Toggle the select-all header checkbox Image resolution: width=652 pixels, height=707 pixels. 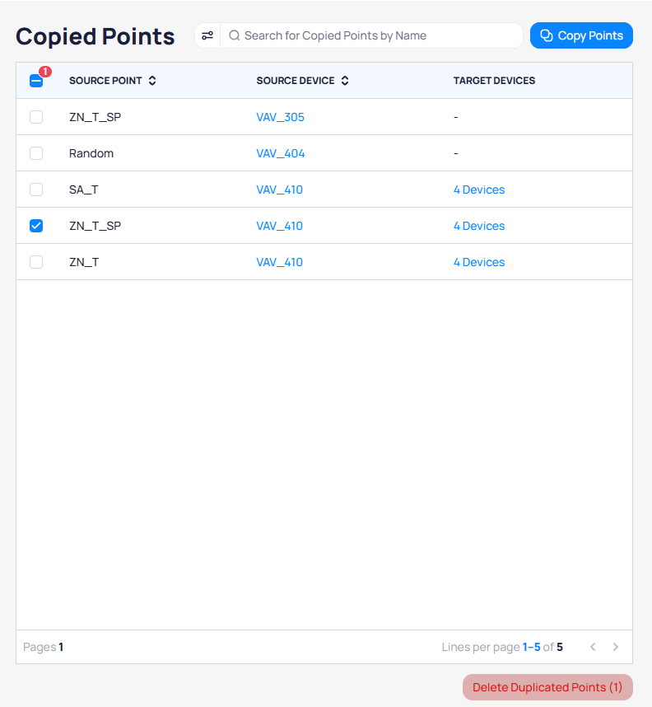point(36,81)
